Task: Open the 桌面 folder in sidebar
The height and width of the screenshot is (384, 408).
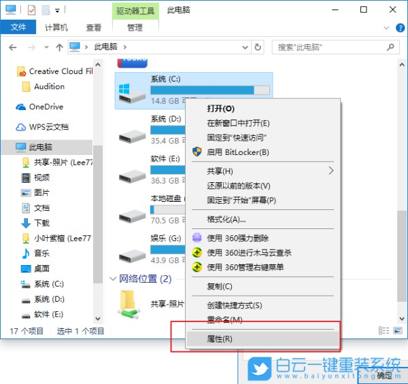Action: click(35, 268)
